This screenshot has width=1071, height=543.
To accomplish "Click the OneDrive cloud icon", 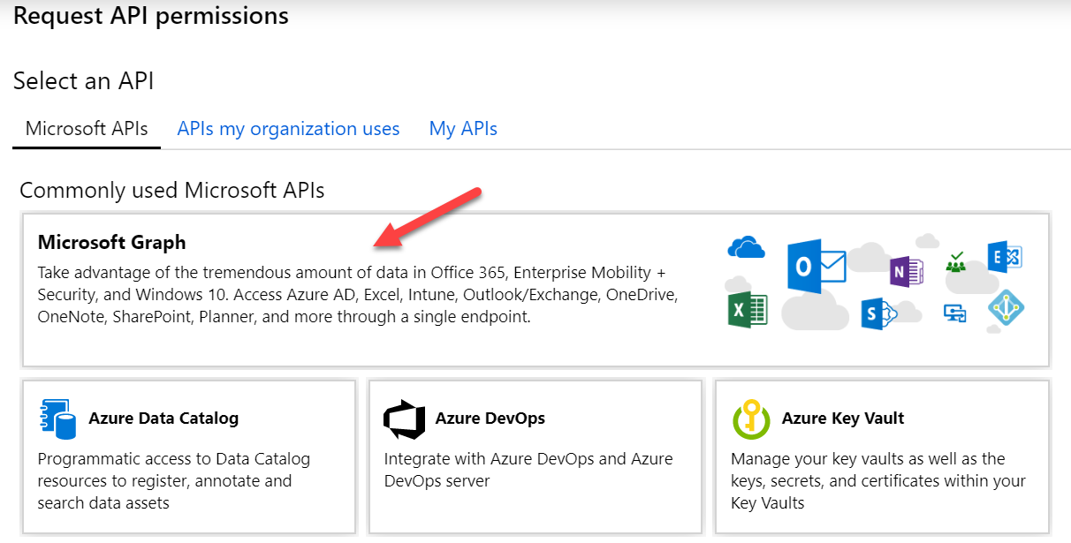I will coord(746,249).
